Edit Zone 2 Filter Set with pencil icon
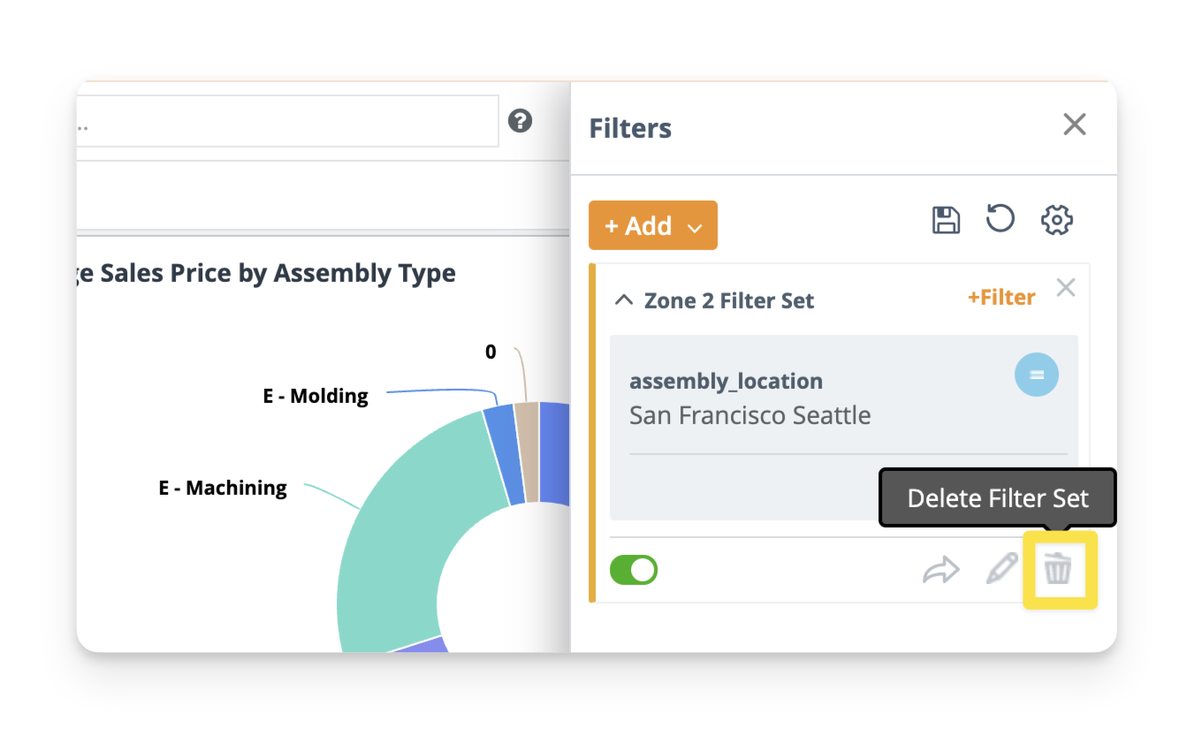 1001,569
